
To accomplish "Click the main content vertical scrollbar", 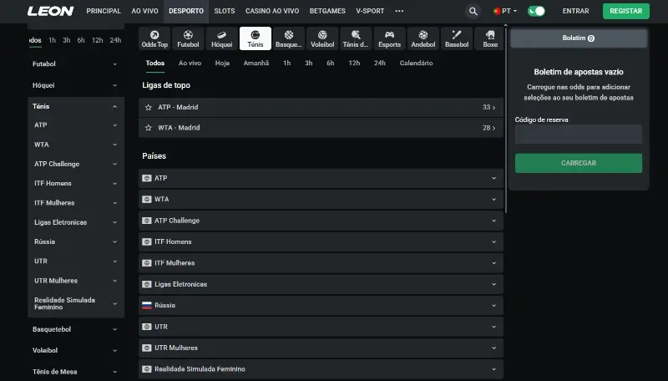I will 506,119.
